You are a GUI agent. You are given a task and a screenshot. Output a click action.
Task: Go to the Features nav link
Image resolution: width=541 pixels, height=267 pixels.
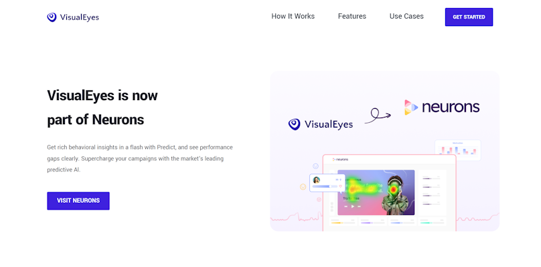coord(352,16)
